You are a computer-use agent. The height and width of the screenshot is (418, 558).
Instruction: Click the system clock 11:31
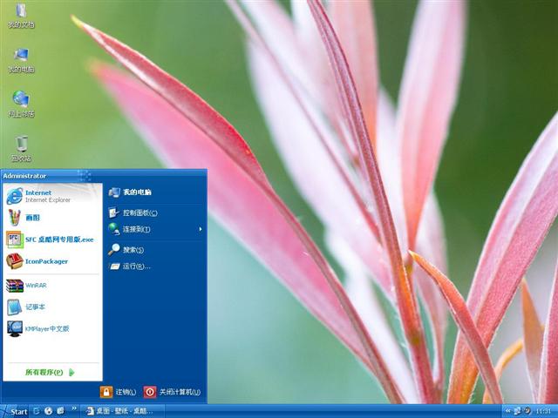coord(542,411)
